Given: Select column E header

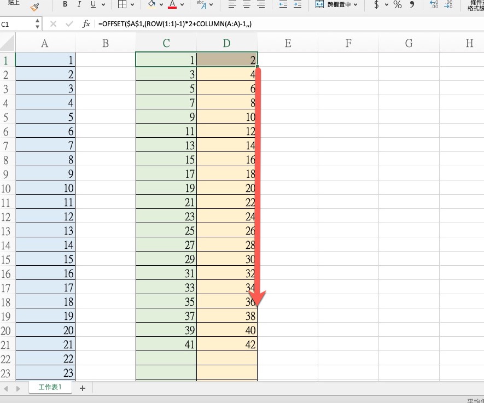Looking at the screenshot, I should coord(288,44).
